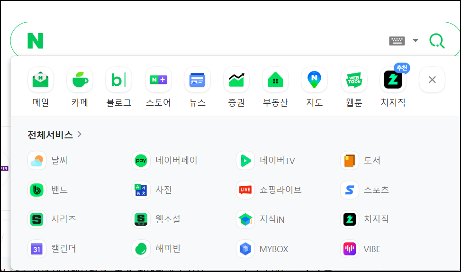Viewport: 461px width, 272px height.
Task: Click the 날씨 weather icon
Action: click(x=37, y=160)
